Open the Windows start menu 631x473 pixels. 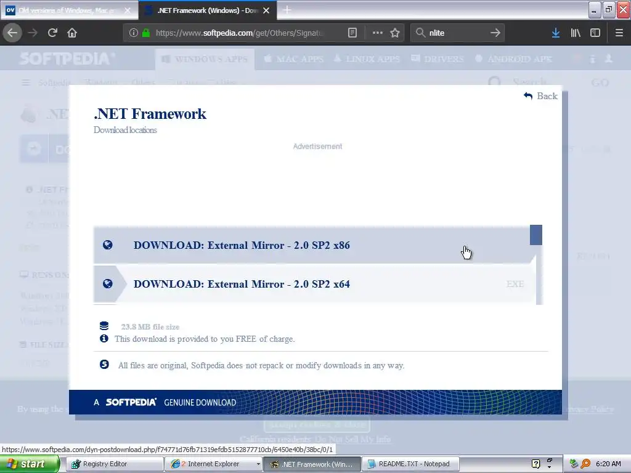(29, 464)
